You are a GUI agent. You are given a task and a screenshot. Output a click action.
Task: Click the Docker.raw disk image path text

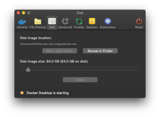point(48,44)
